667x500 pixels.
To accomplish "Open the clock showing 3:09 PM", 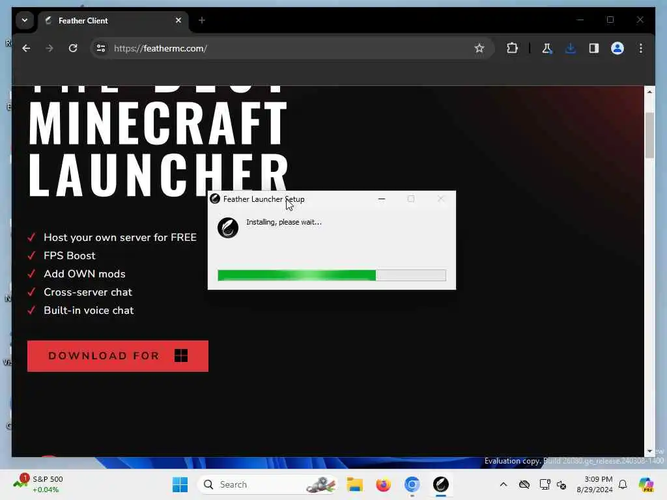I will 594,484.
